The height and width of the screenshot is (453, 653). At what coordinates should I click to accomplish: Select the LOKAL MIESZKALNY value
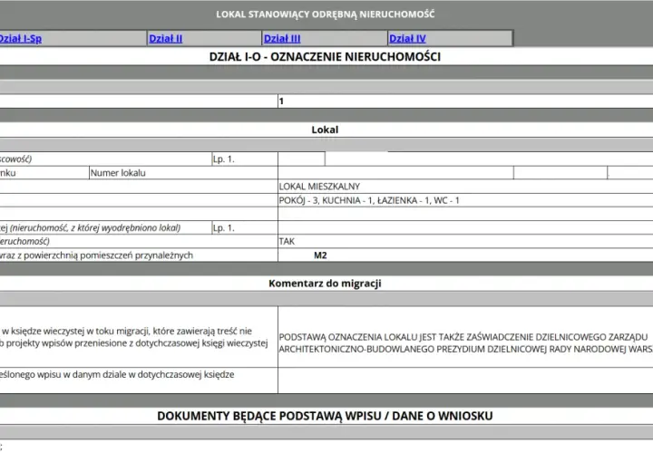[319, 187]
